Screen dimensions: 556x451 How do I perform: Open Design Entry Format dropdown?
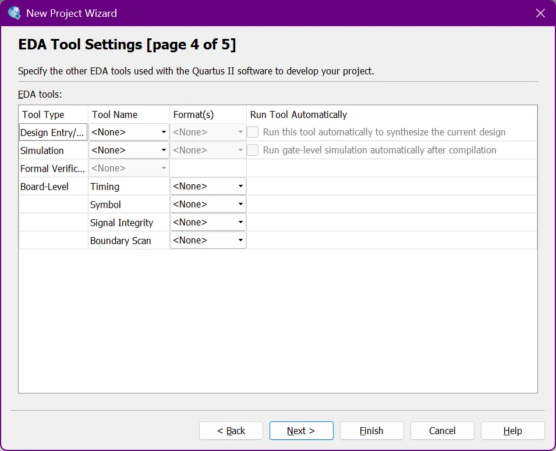[208, 132]
